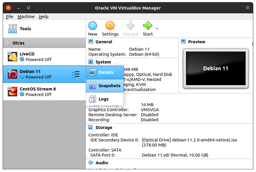
Task: Click the New virtual machine icon
Action: pos(93,26)
